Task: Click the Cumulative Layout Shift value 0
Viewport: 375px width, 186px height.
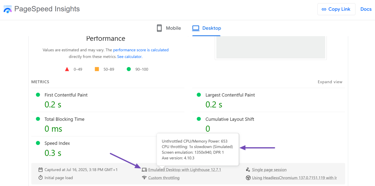Action: point(208,129)
